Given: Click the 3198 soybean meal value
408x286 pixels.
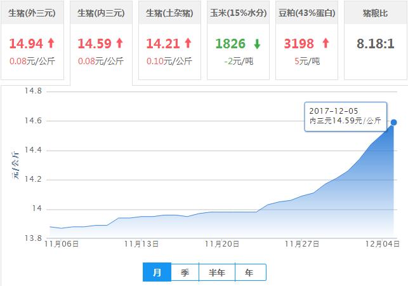Looking at the screenshot, I should 299,44.
